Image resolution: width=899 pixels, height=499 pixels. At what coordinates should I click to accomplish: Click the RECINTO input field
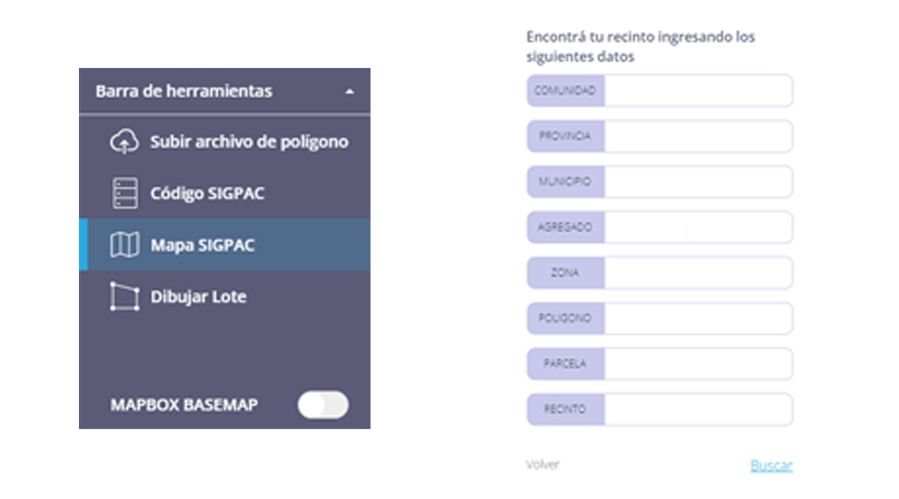(x=698, y=409)
